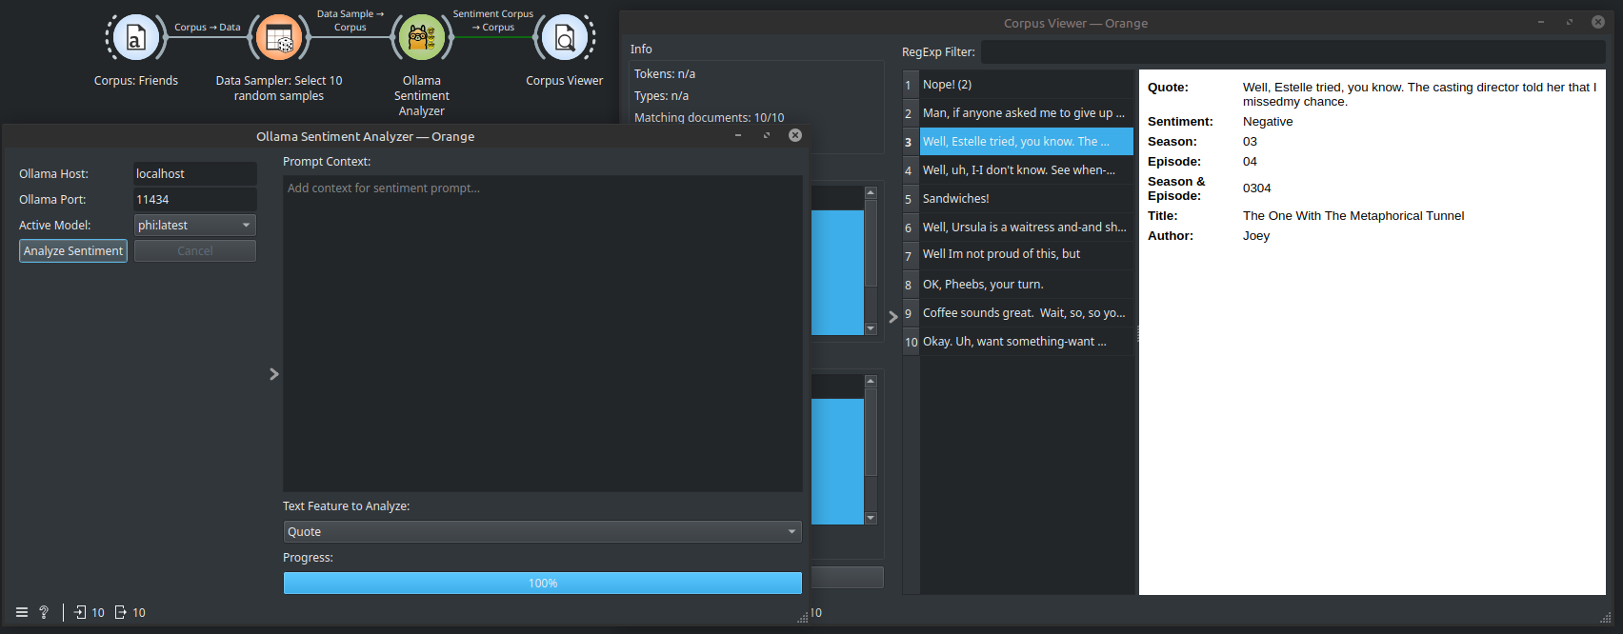
Task: Select document 'Well, Estelle tried, you know.'
Action: click(1027, 142)
